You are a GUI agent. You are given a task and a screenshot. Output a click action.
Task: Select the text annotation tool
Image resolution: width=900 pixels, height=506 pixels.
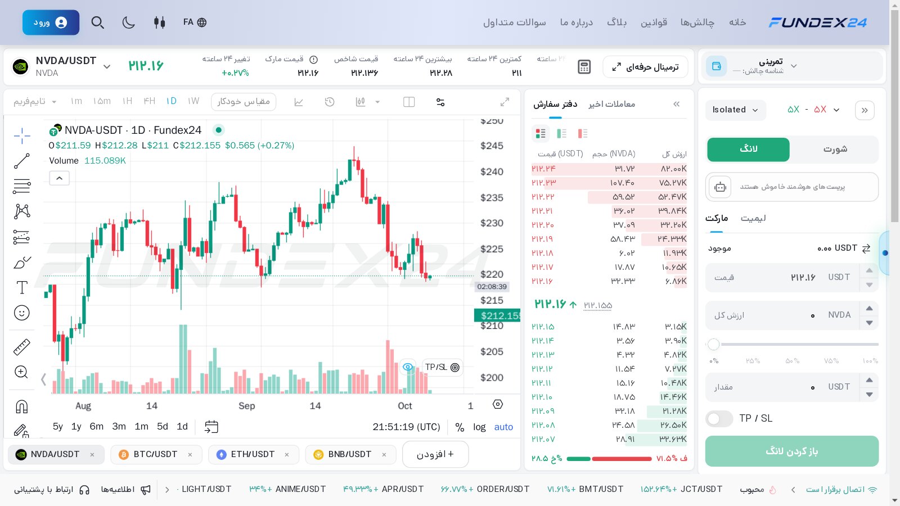click(x=22, y=287)
